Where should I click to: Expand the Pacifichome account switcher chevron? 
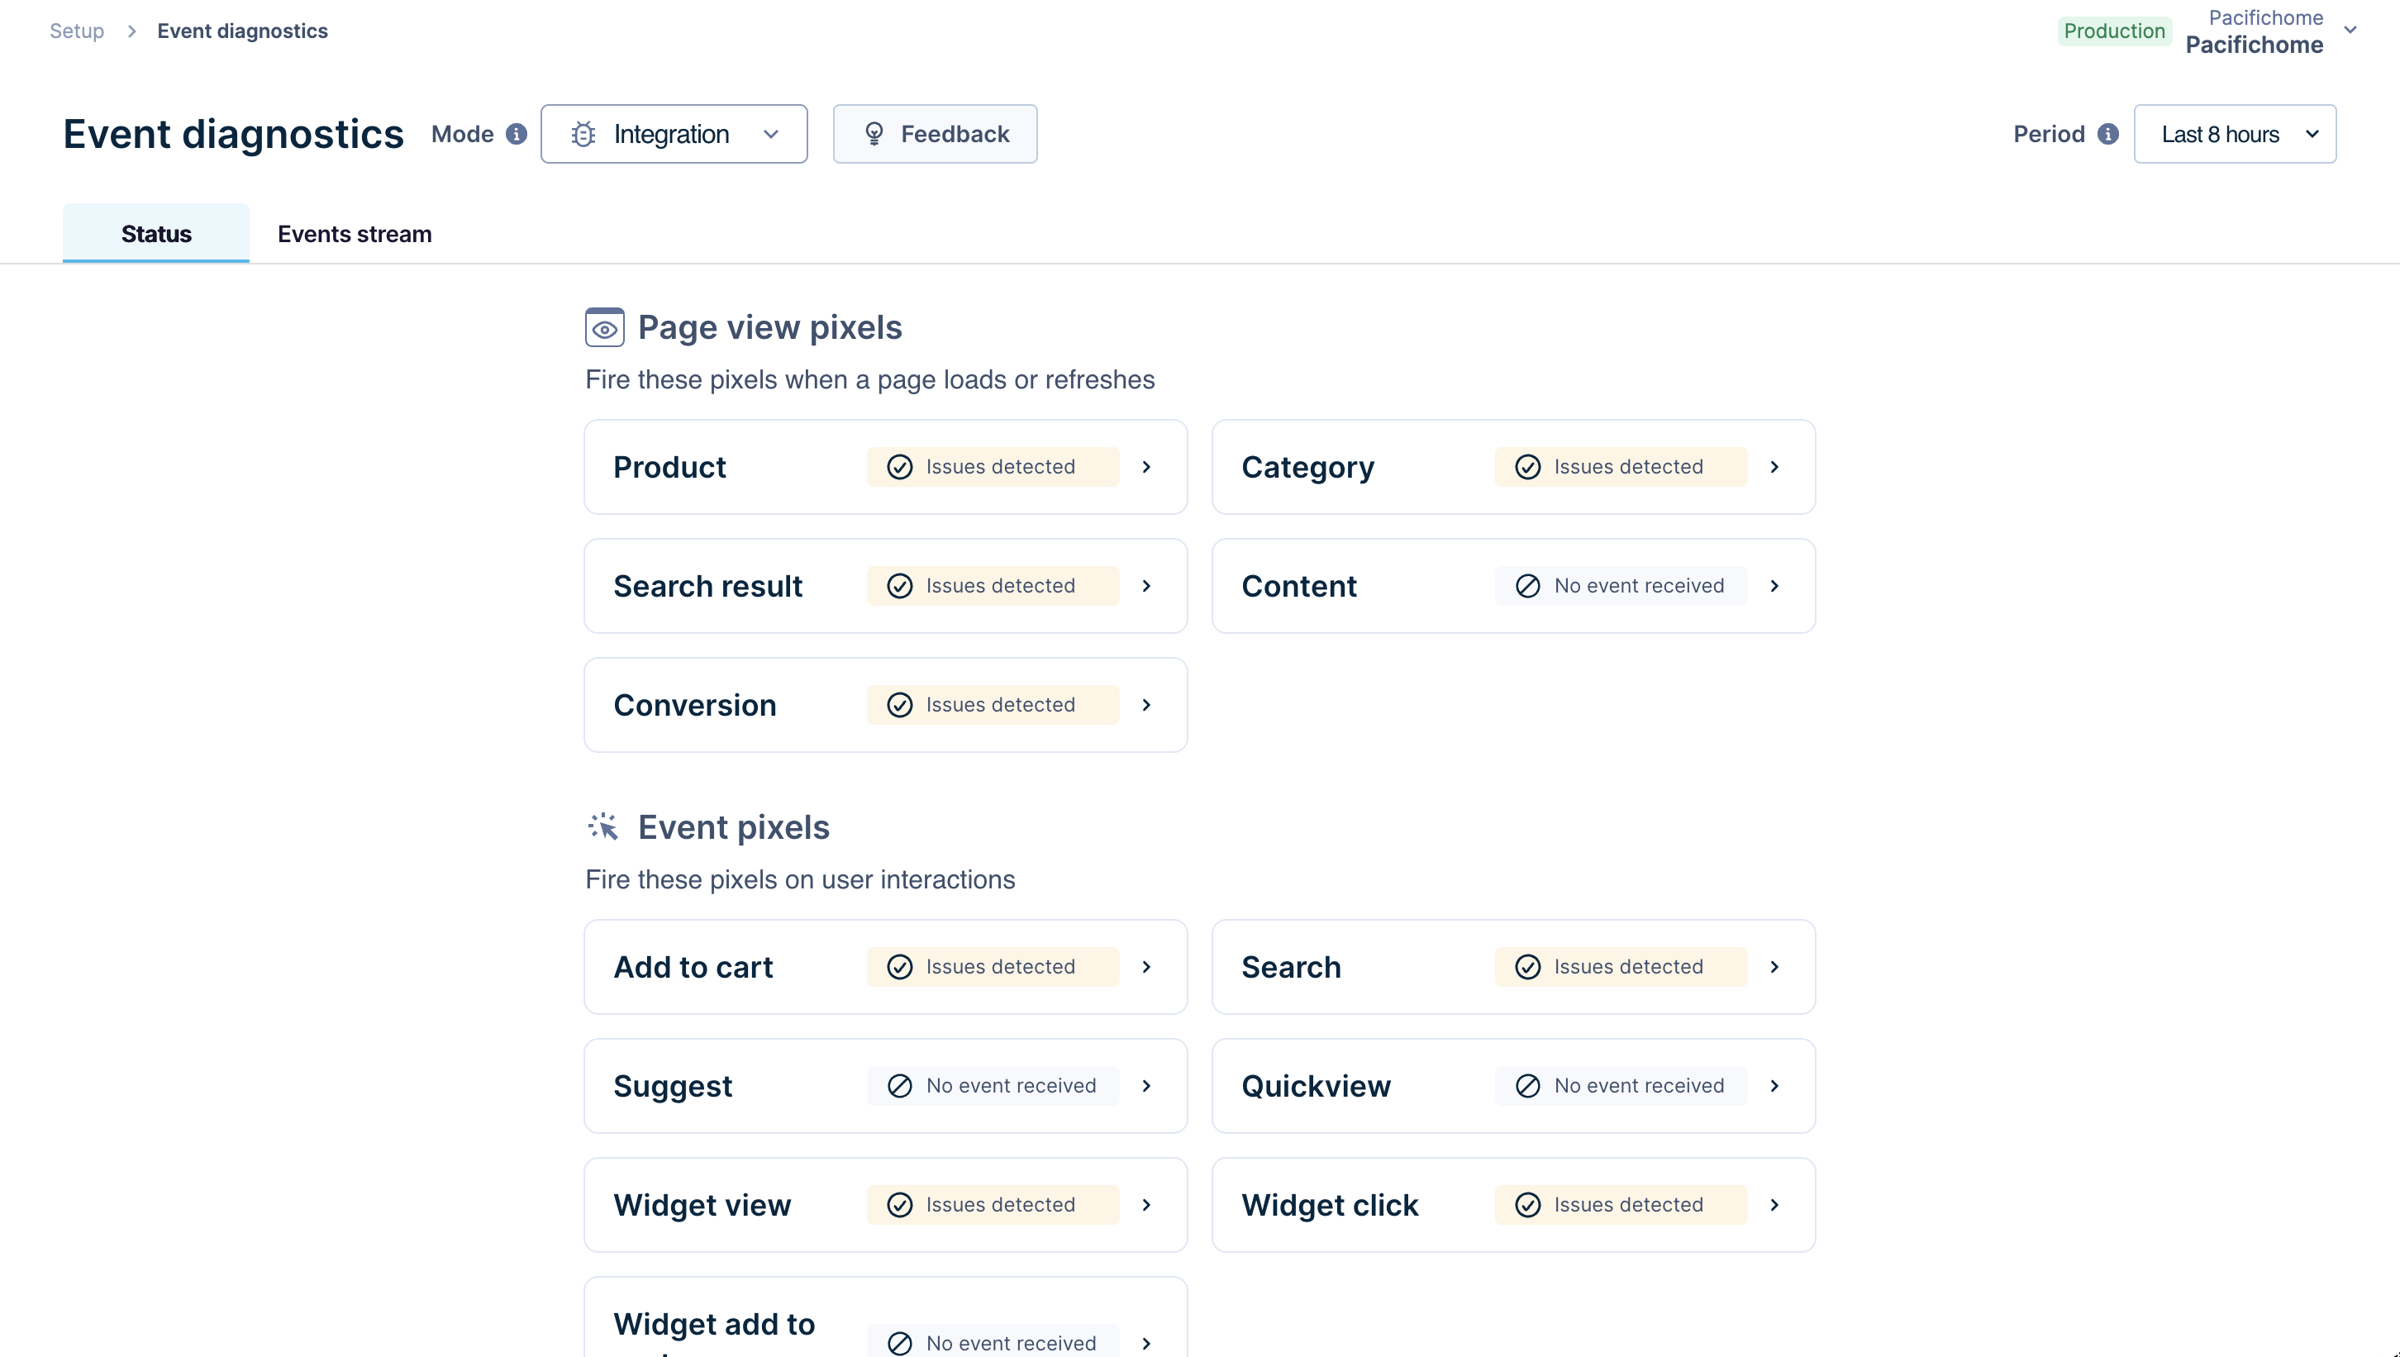[x=2350, y=31]
